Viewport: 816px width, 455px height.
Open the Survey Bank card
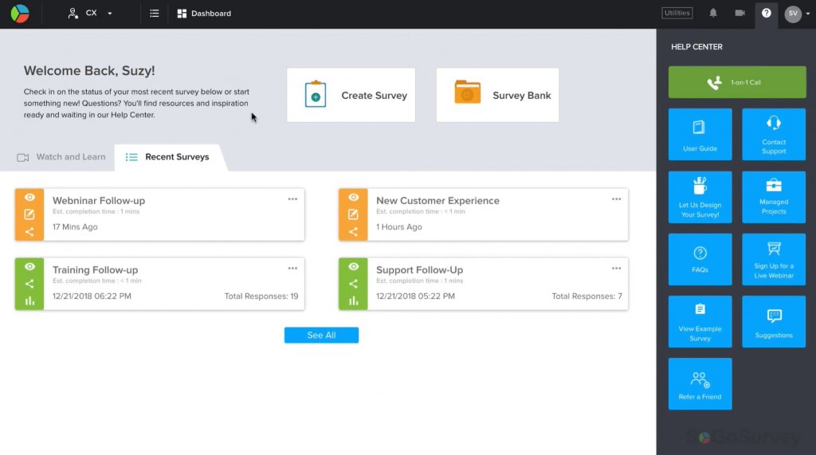(x=497, y=95)
